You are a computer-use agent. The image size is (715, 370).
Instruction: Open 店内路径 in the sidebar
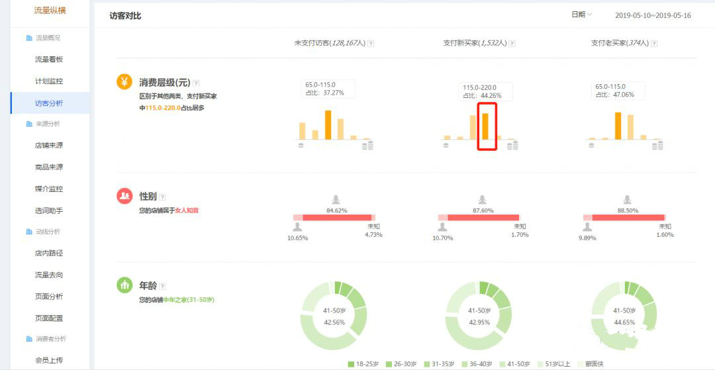coord(49,254)
